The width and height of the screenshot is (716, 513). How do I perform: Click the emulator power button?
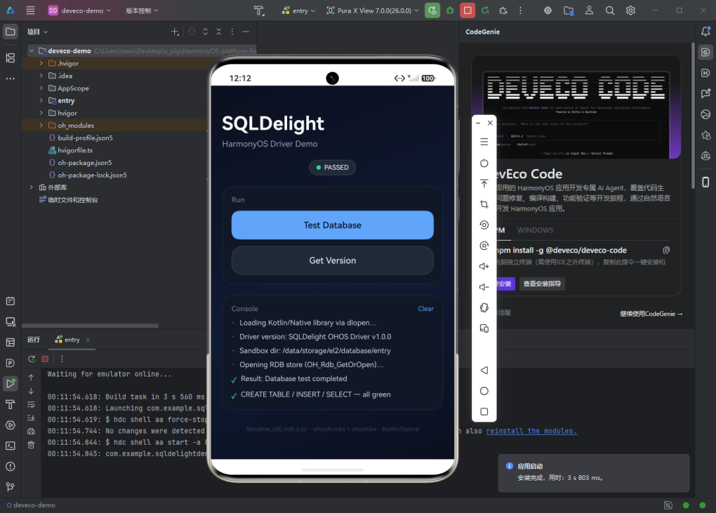click(x=484, y=163)
